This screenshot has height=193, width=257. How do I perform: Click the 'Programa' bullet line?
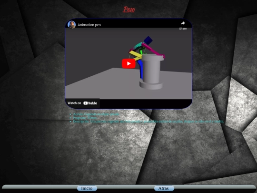(x=85, y=118)
